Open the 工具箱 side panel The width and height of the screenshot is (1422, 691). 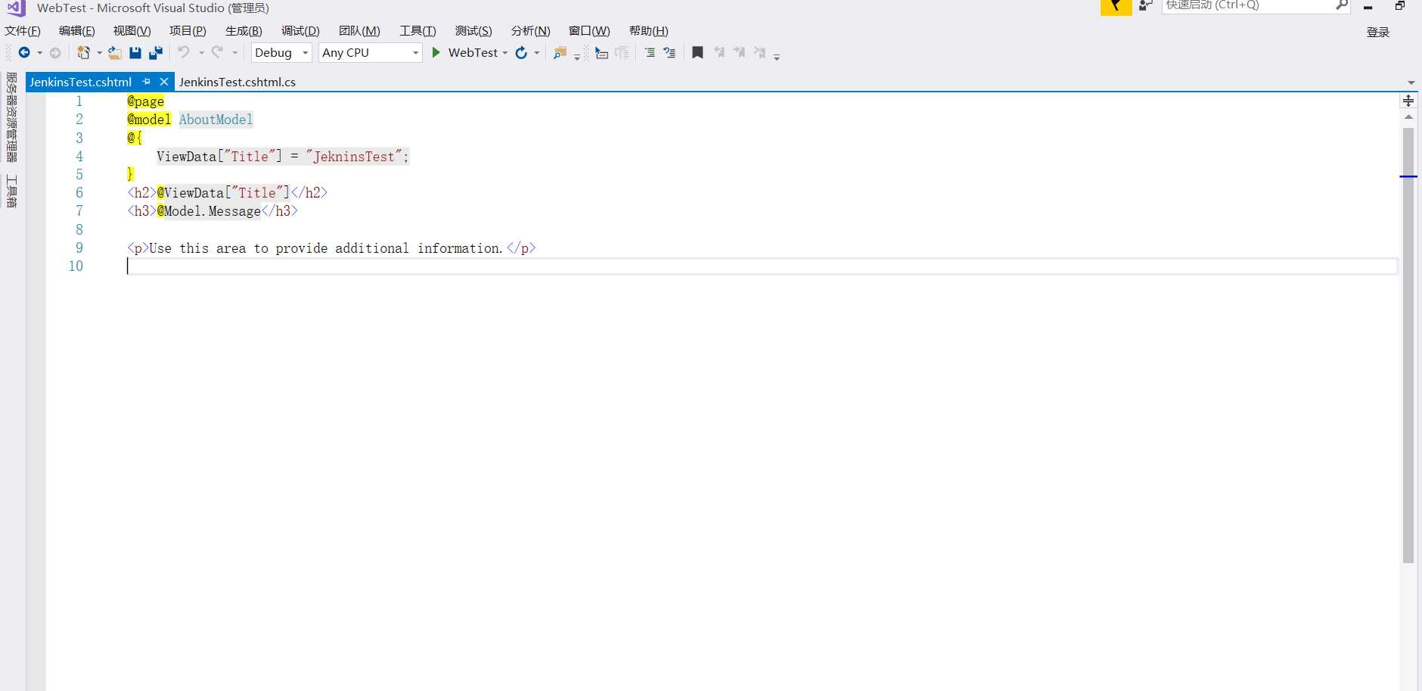pos(11,191)
